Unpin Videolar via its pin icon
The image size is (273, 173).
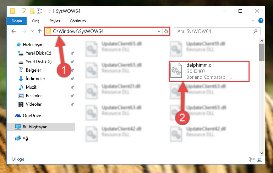point(72,104)
